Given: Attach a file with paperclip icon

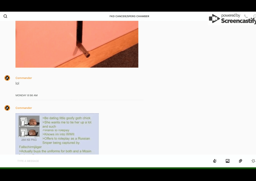Looking at the screenshot, I should click(x=240, y=161).
